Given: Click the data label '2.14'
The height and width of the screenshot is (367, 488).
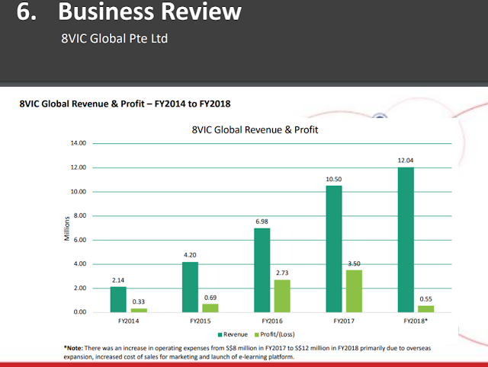Looking at the screenshot, I should [118, 280].
